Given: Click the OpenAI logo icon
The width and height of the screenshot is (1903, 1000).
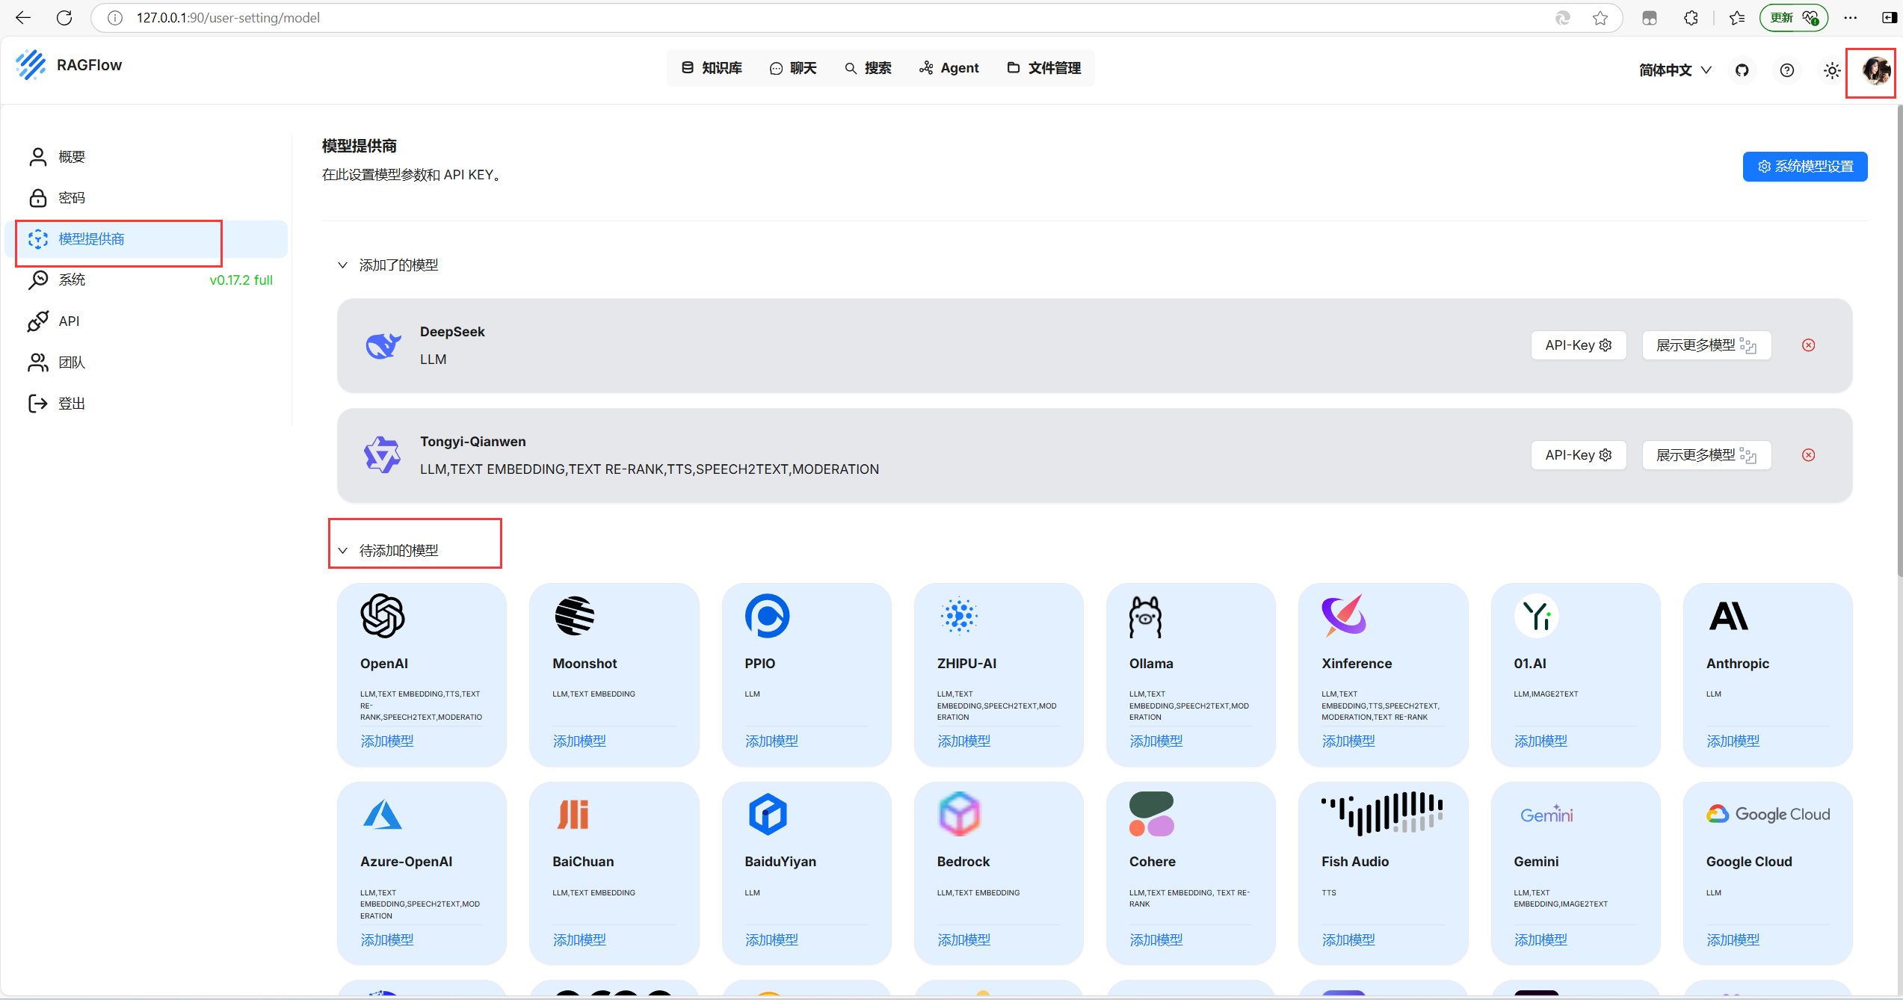Looking at the screenshot, I should pos(383,616).
